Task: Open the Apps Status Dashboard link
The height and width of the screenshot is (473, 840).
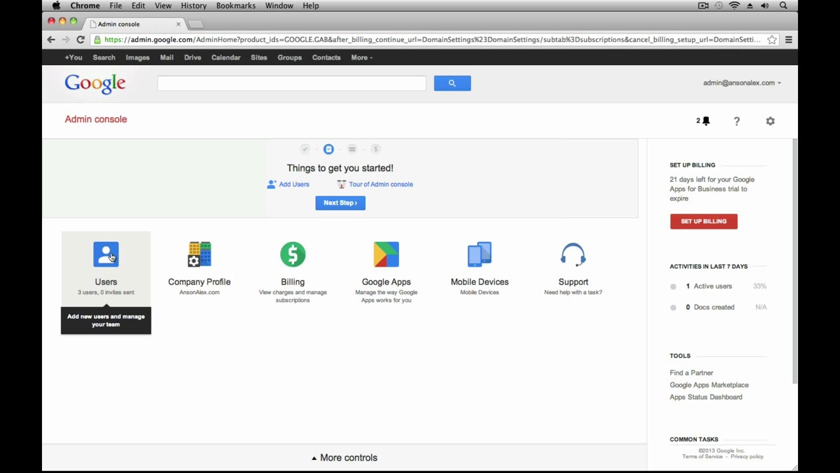Action: click(x=705, y=397)
